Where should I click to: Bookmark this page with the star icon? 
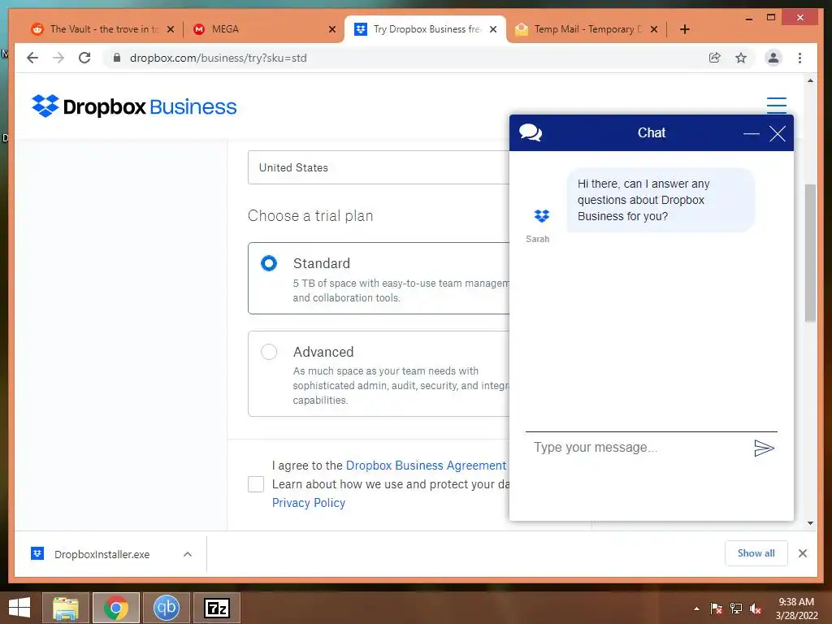[741, 58]
